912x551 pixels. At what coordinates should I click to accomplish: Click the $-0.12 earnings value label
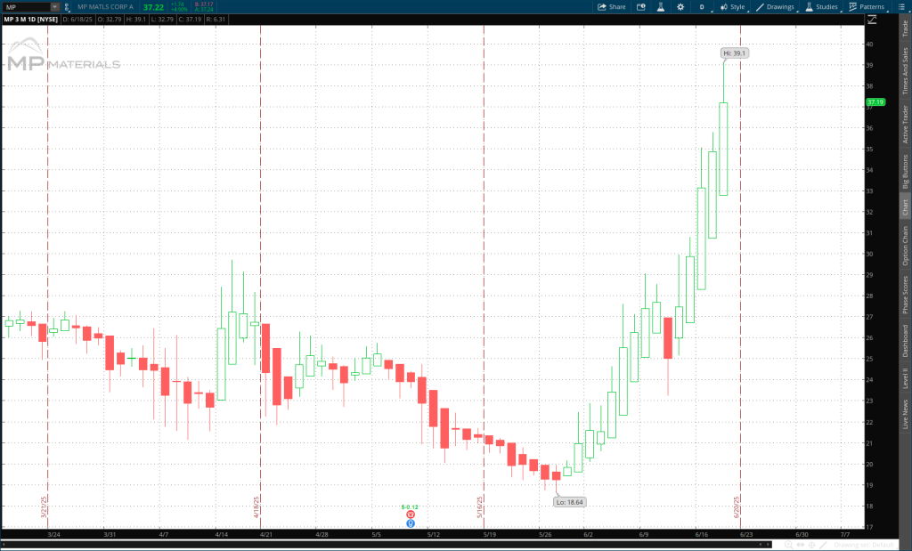coord(410,507)
